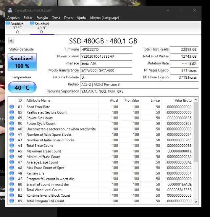
Task: Click the blue health orb for drive D:
Action: 32,23
